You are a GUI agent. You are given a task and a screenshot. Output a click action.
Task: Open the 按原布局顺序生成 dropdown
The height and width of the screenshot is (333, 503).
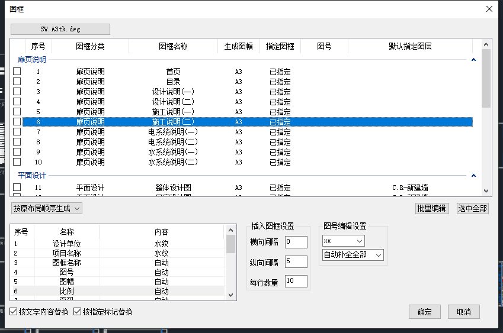(47, 208)
